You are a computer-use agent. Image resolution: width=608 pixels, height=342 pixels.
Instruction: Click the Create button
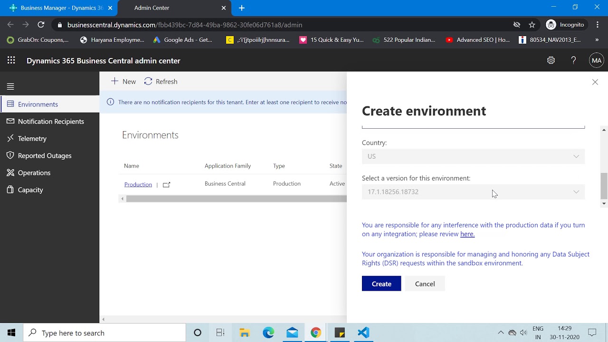[381, 284]
